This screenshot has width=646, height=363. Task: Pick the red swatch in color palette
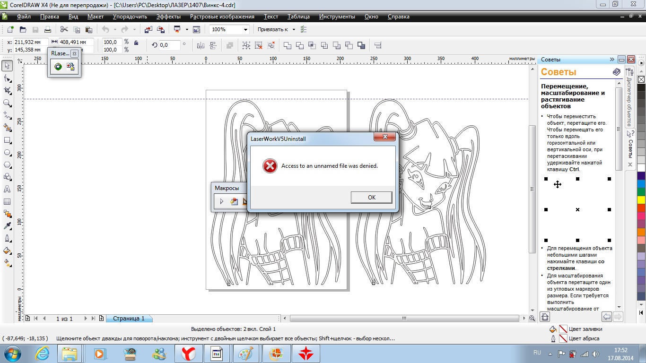point(641,207)
